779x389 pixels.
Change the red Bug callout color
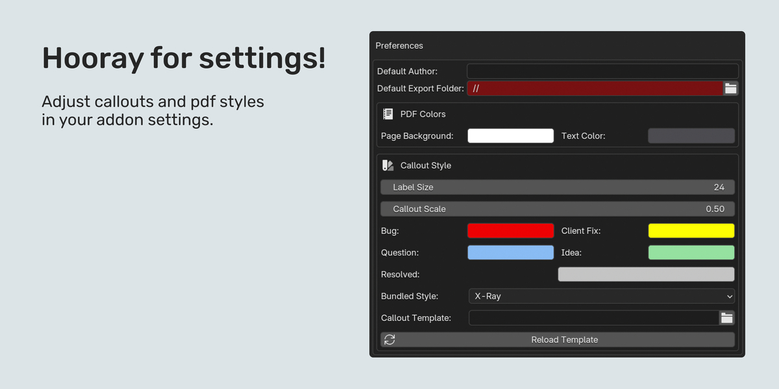click(511, 231)
